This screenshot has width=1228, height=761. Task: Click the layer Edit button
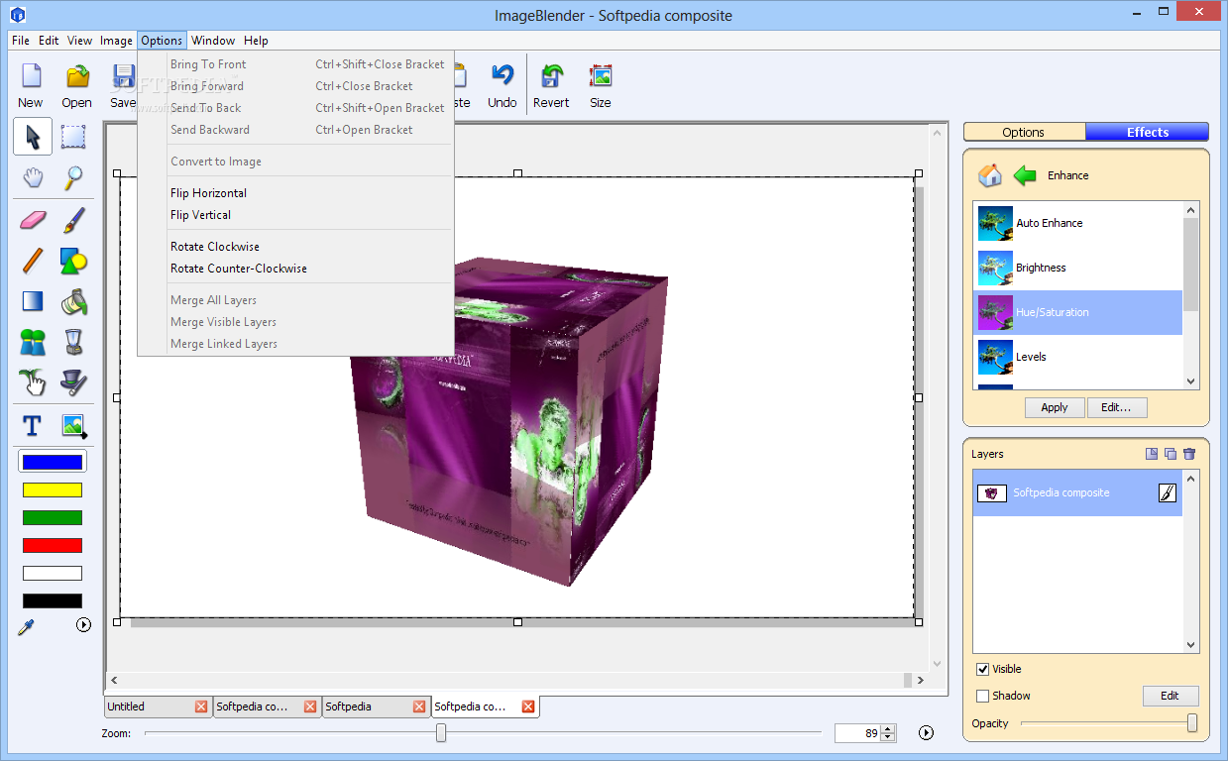click(x=1171, y=696)
